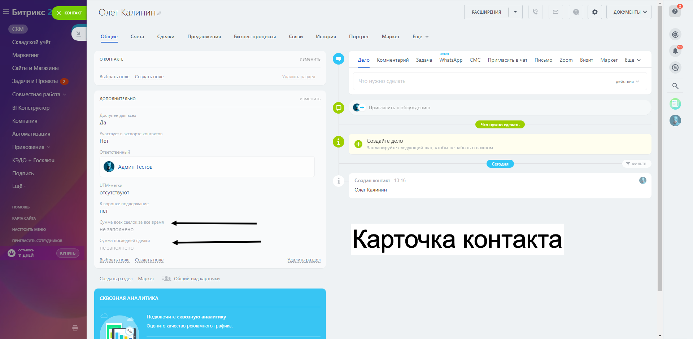Open BI Конструктор in the sidebar

pyautogui.click(x=31, y=108)
